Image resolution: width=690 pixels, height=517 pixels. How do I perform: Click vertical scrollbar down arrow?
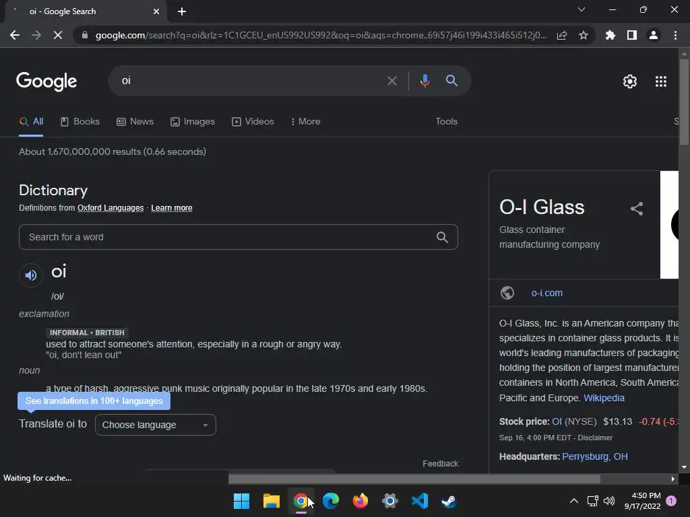684,467
